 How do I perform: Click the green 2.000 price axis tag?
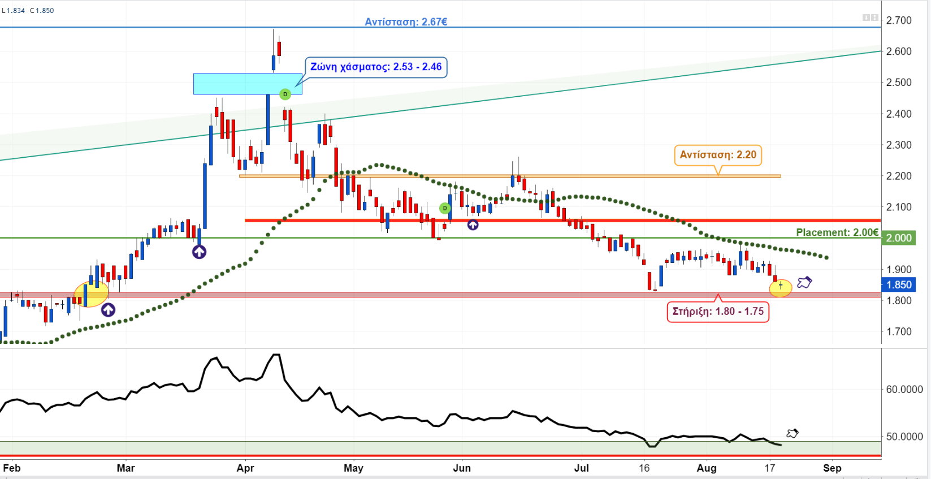[898, 238]
